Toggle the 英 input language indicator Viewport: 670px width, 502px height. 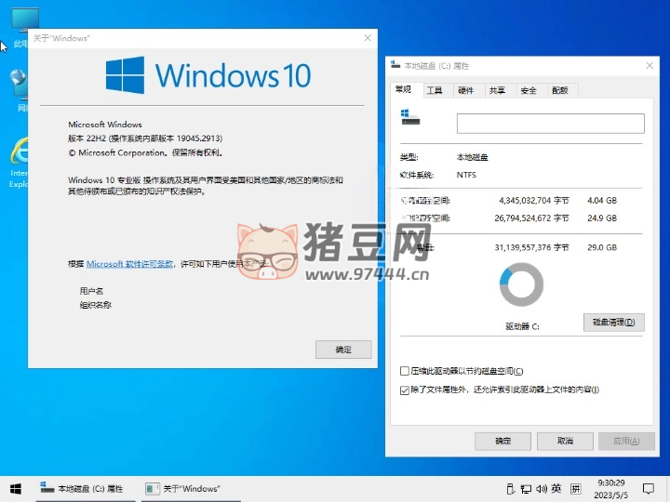(x=556, y=488)
